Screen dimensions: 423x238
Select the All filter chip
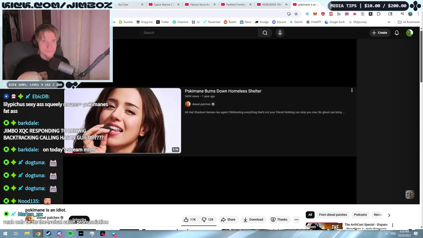(310, 215)
